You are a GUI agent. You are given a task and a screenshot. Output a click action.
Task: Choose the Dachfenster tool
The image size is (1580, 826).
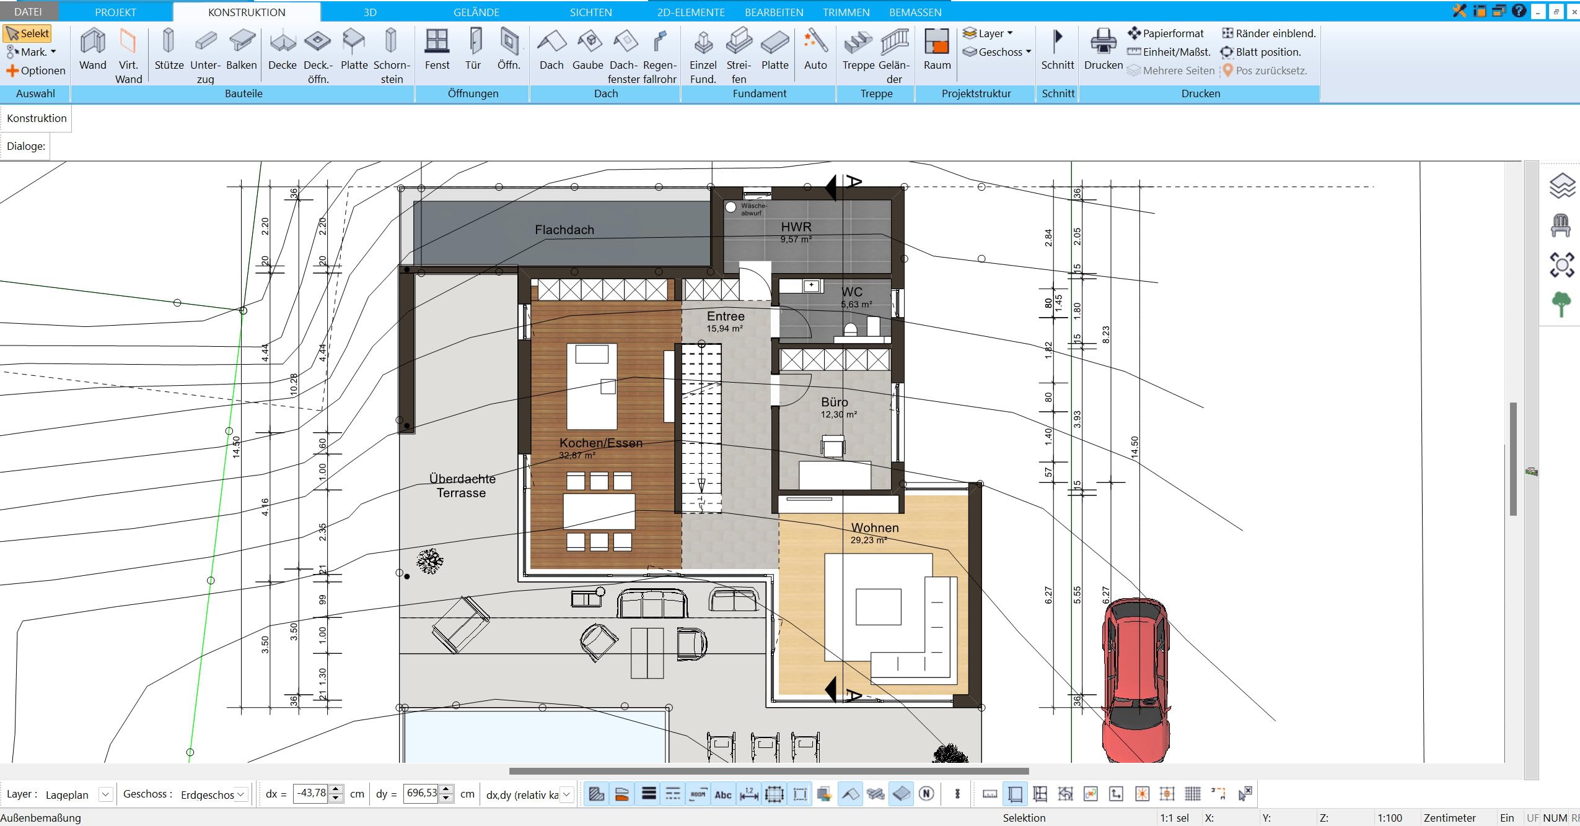point(623,56)
